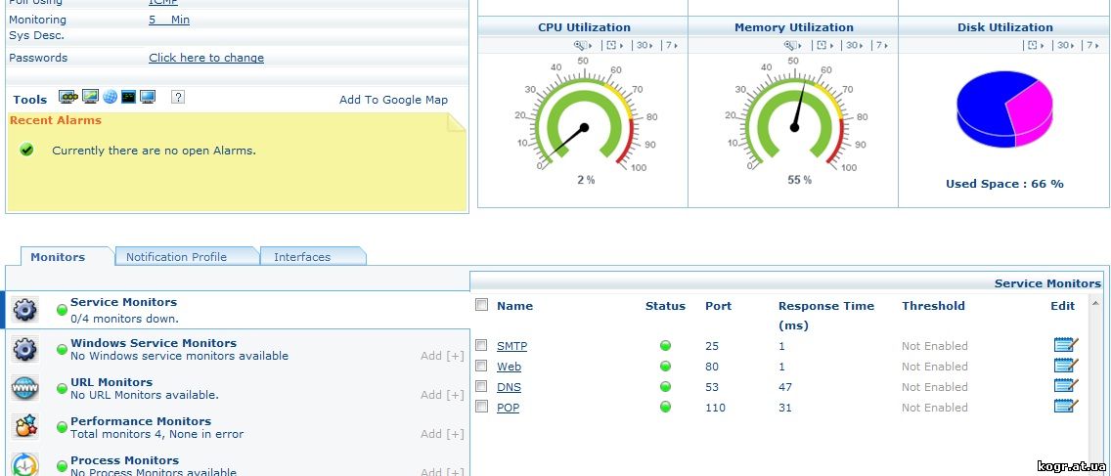Image resolution: width=1111 pixels, height=476 pixels.
Task: Open Memory Utilization 7-day report dropdown
Action: [881, 45]
